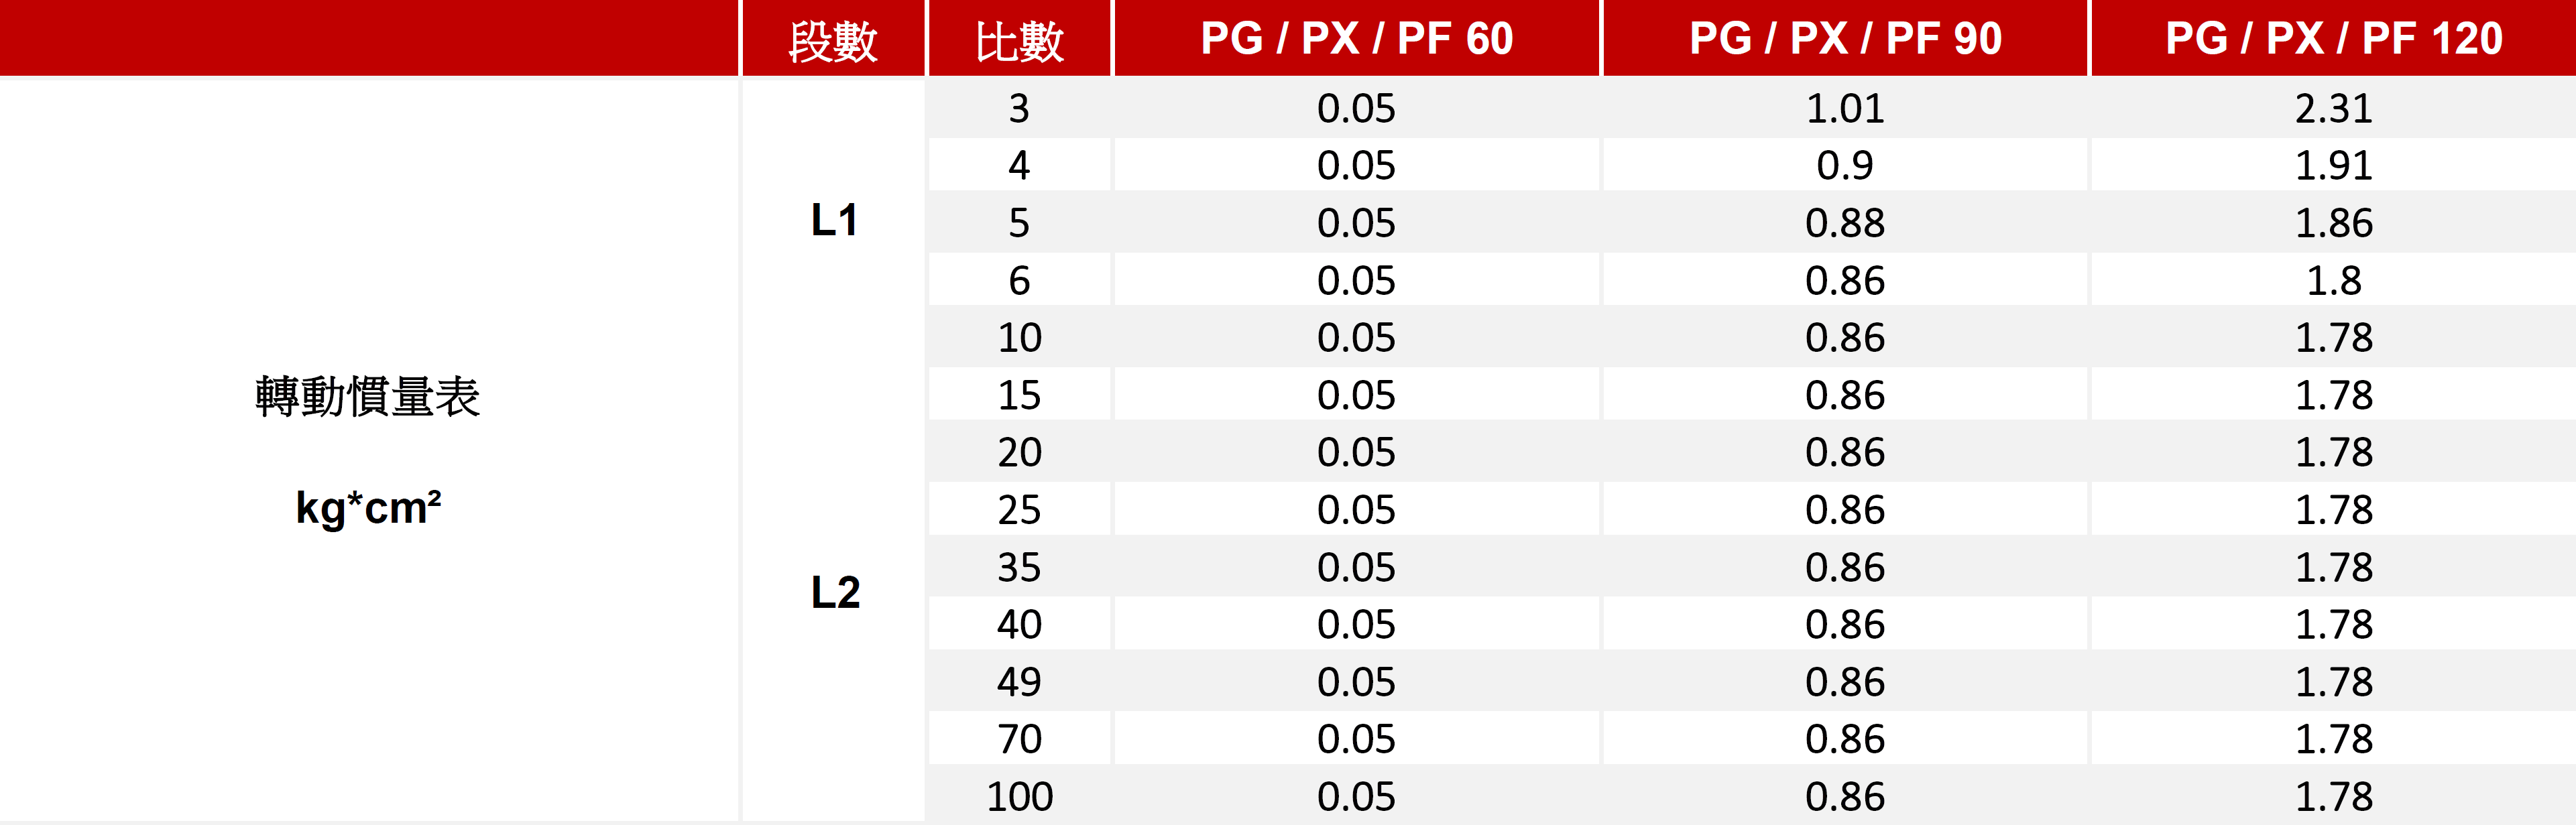Select the 1.01 value under PF 90
This screenshot has height=825, width=2576.
(x=1845, y=108)
